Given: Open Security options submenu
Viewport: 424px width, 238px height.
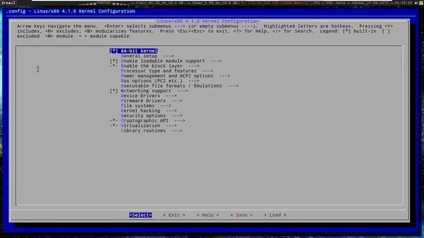Looking at the screenshot, I should click(152, 116).
